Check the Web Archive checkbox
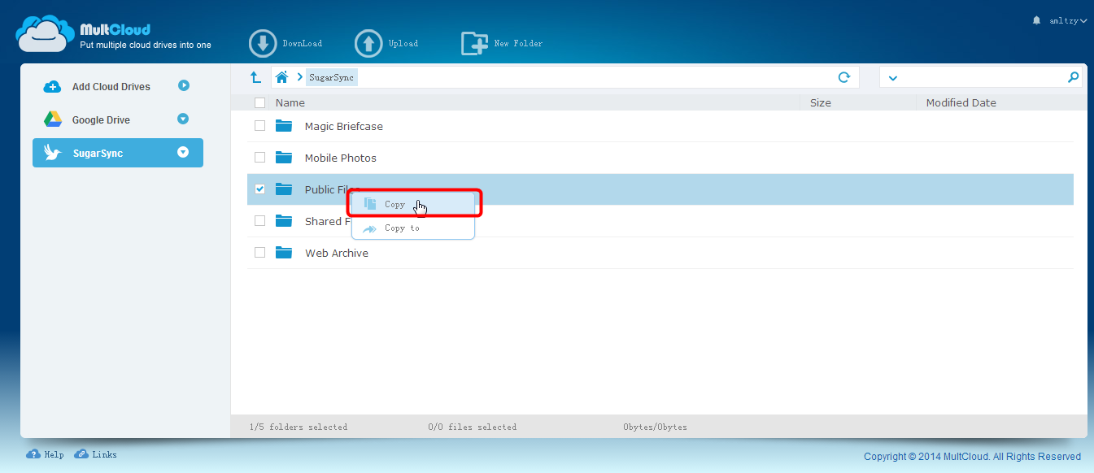The image size is (1094, 473). 259,253
